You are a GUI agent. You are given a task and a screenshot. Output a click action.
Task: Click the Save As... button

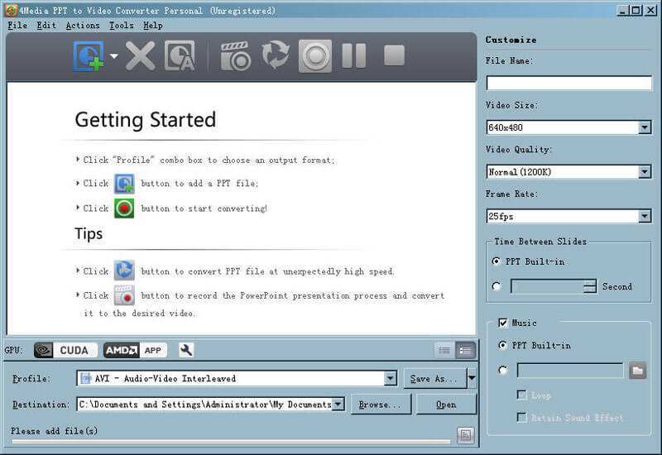[x=433, y=379]
